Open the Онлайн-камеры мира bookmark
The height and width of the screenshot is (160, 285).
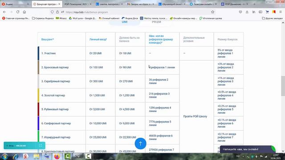tap(183, 18)
